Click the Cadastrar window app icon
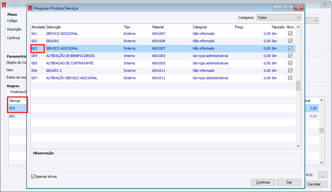The width and height of the screenshot is (332, 192). (x=4, y=5)
